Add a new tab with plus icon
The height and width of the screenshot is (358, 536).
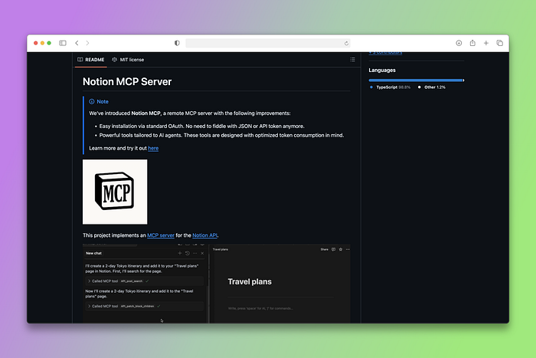[485, 43]
